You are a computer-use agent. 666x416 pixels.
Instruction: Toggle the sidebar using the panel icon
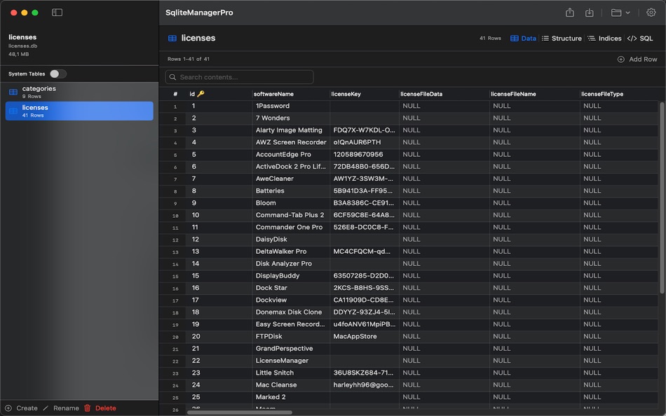coord(57,12)
